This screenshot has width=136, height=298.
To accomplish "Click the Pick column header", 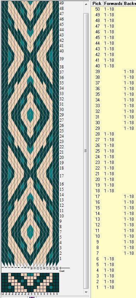I will 97,4.
